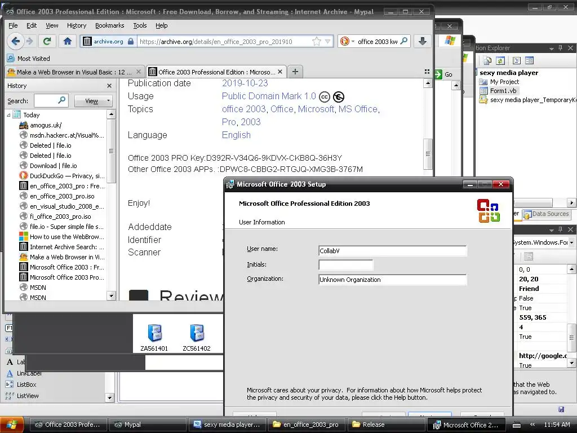Click the office 2003 topic link

pyautogui.click(x=243, y=109)
